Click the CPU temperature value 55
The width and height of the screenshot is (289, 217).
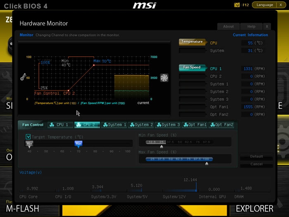[250, 43]
